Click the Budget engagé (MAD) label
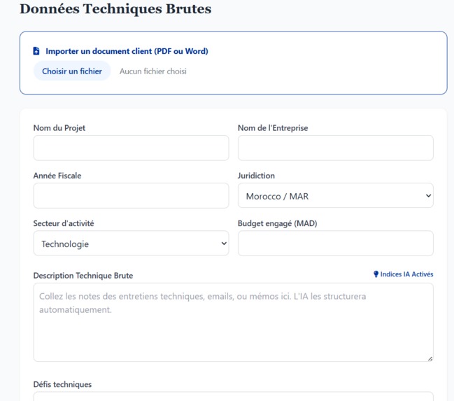The image size is (454, 401). pyautogui.click(x=278, y=223)
